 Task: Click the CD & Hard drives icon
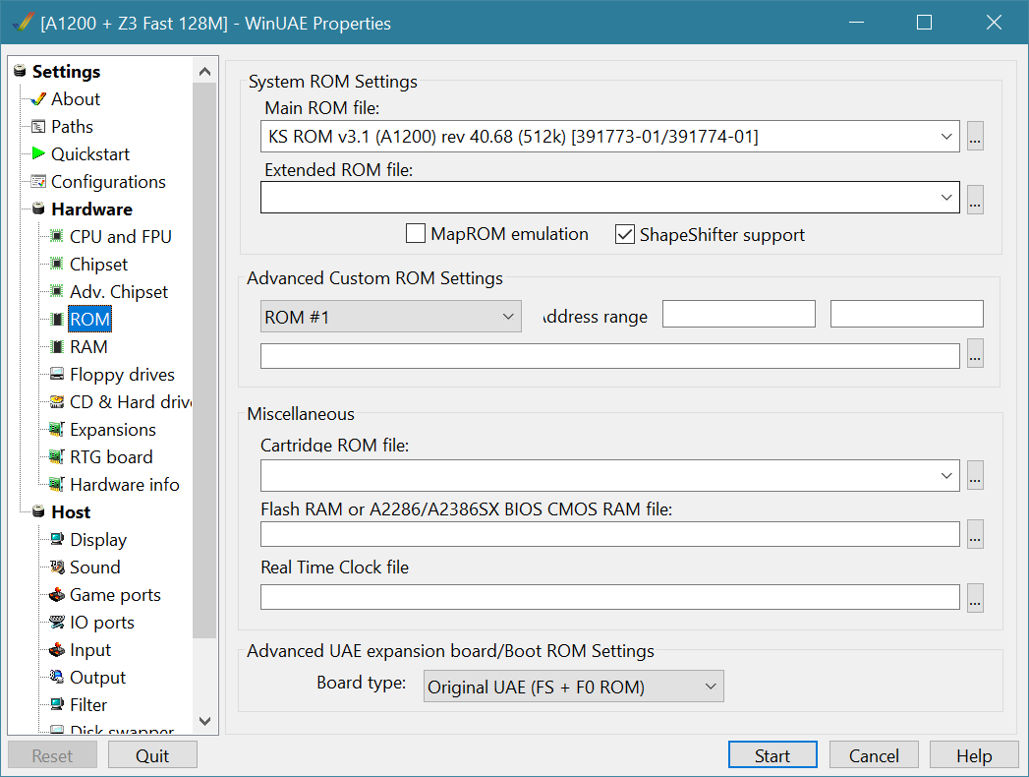pyautogui.click(x=57, y=402)
